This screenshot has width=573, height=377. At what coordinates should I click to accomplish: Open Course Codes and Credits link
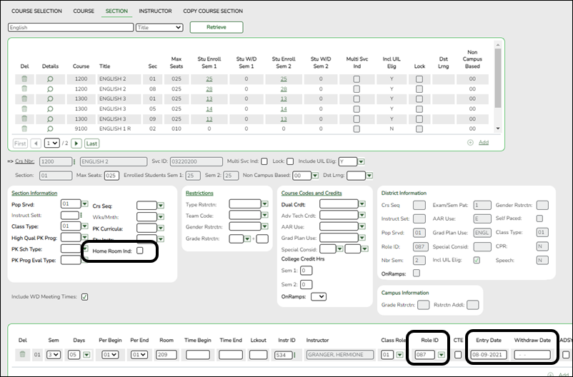pos(312,193)
